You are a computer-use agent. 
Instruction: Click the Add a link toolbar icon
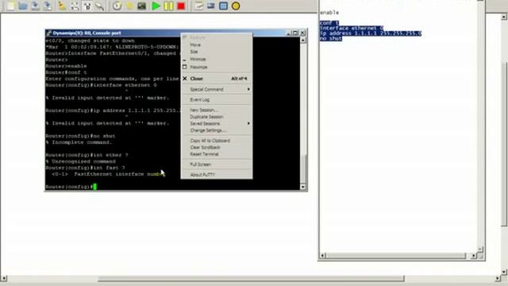coord(100,6)
